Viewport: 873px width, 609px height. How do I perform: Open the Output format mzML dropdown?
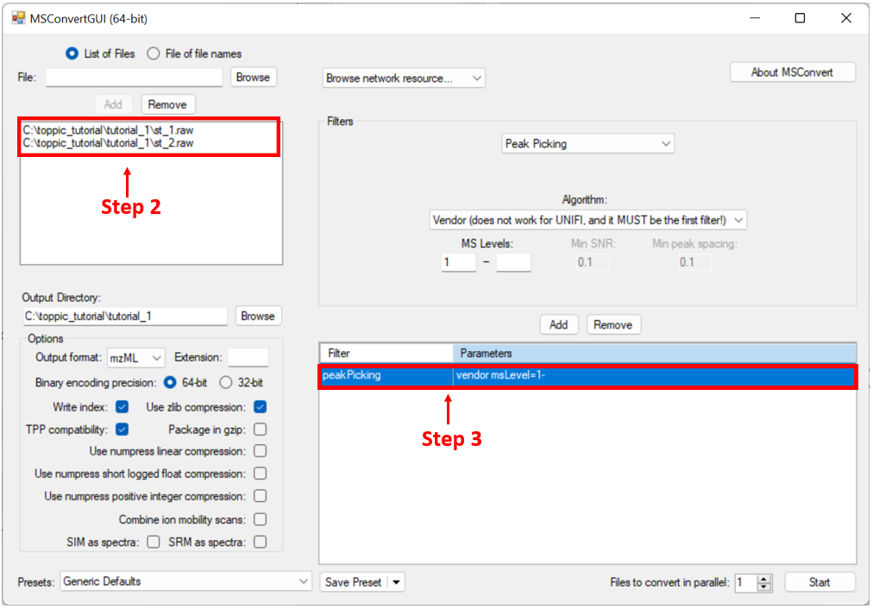(x=135, y=357)
